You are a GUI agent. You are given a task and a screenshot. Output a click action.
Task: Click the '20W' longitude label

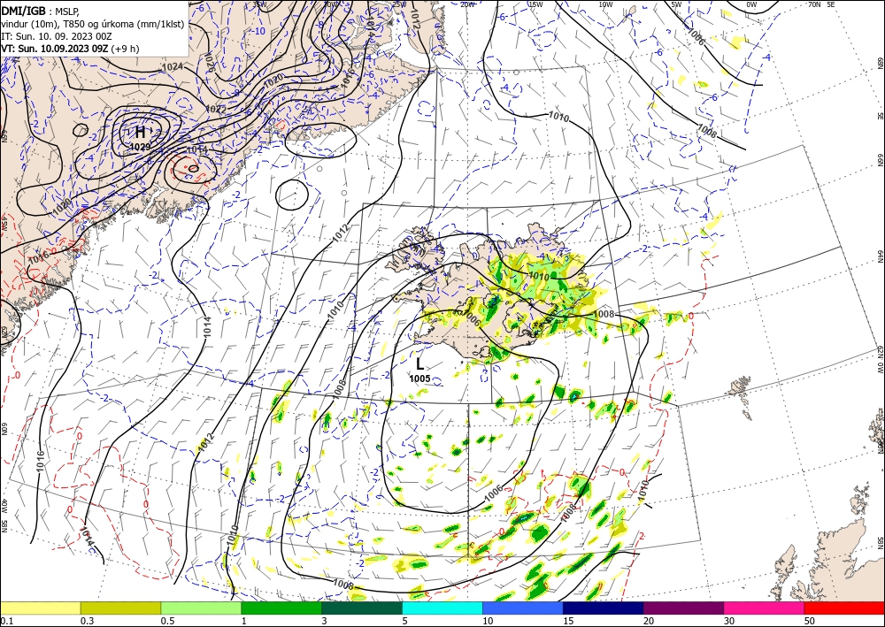pos(466,4)
